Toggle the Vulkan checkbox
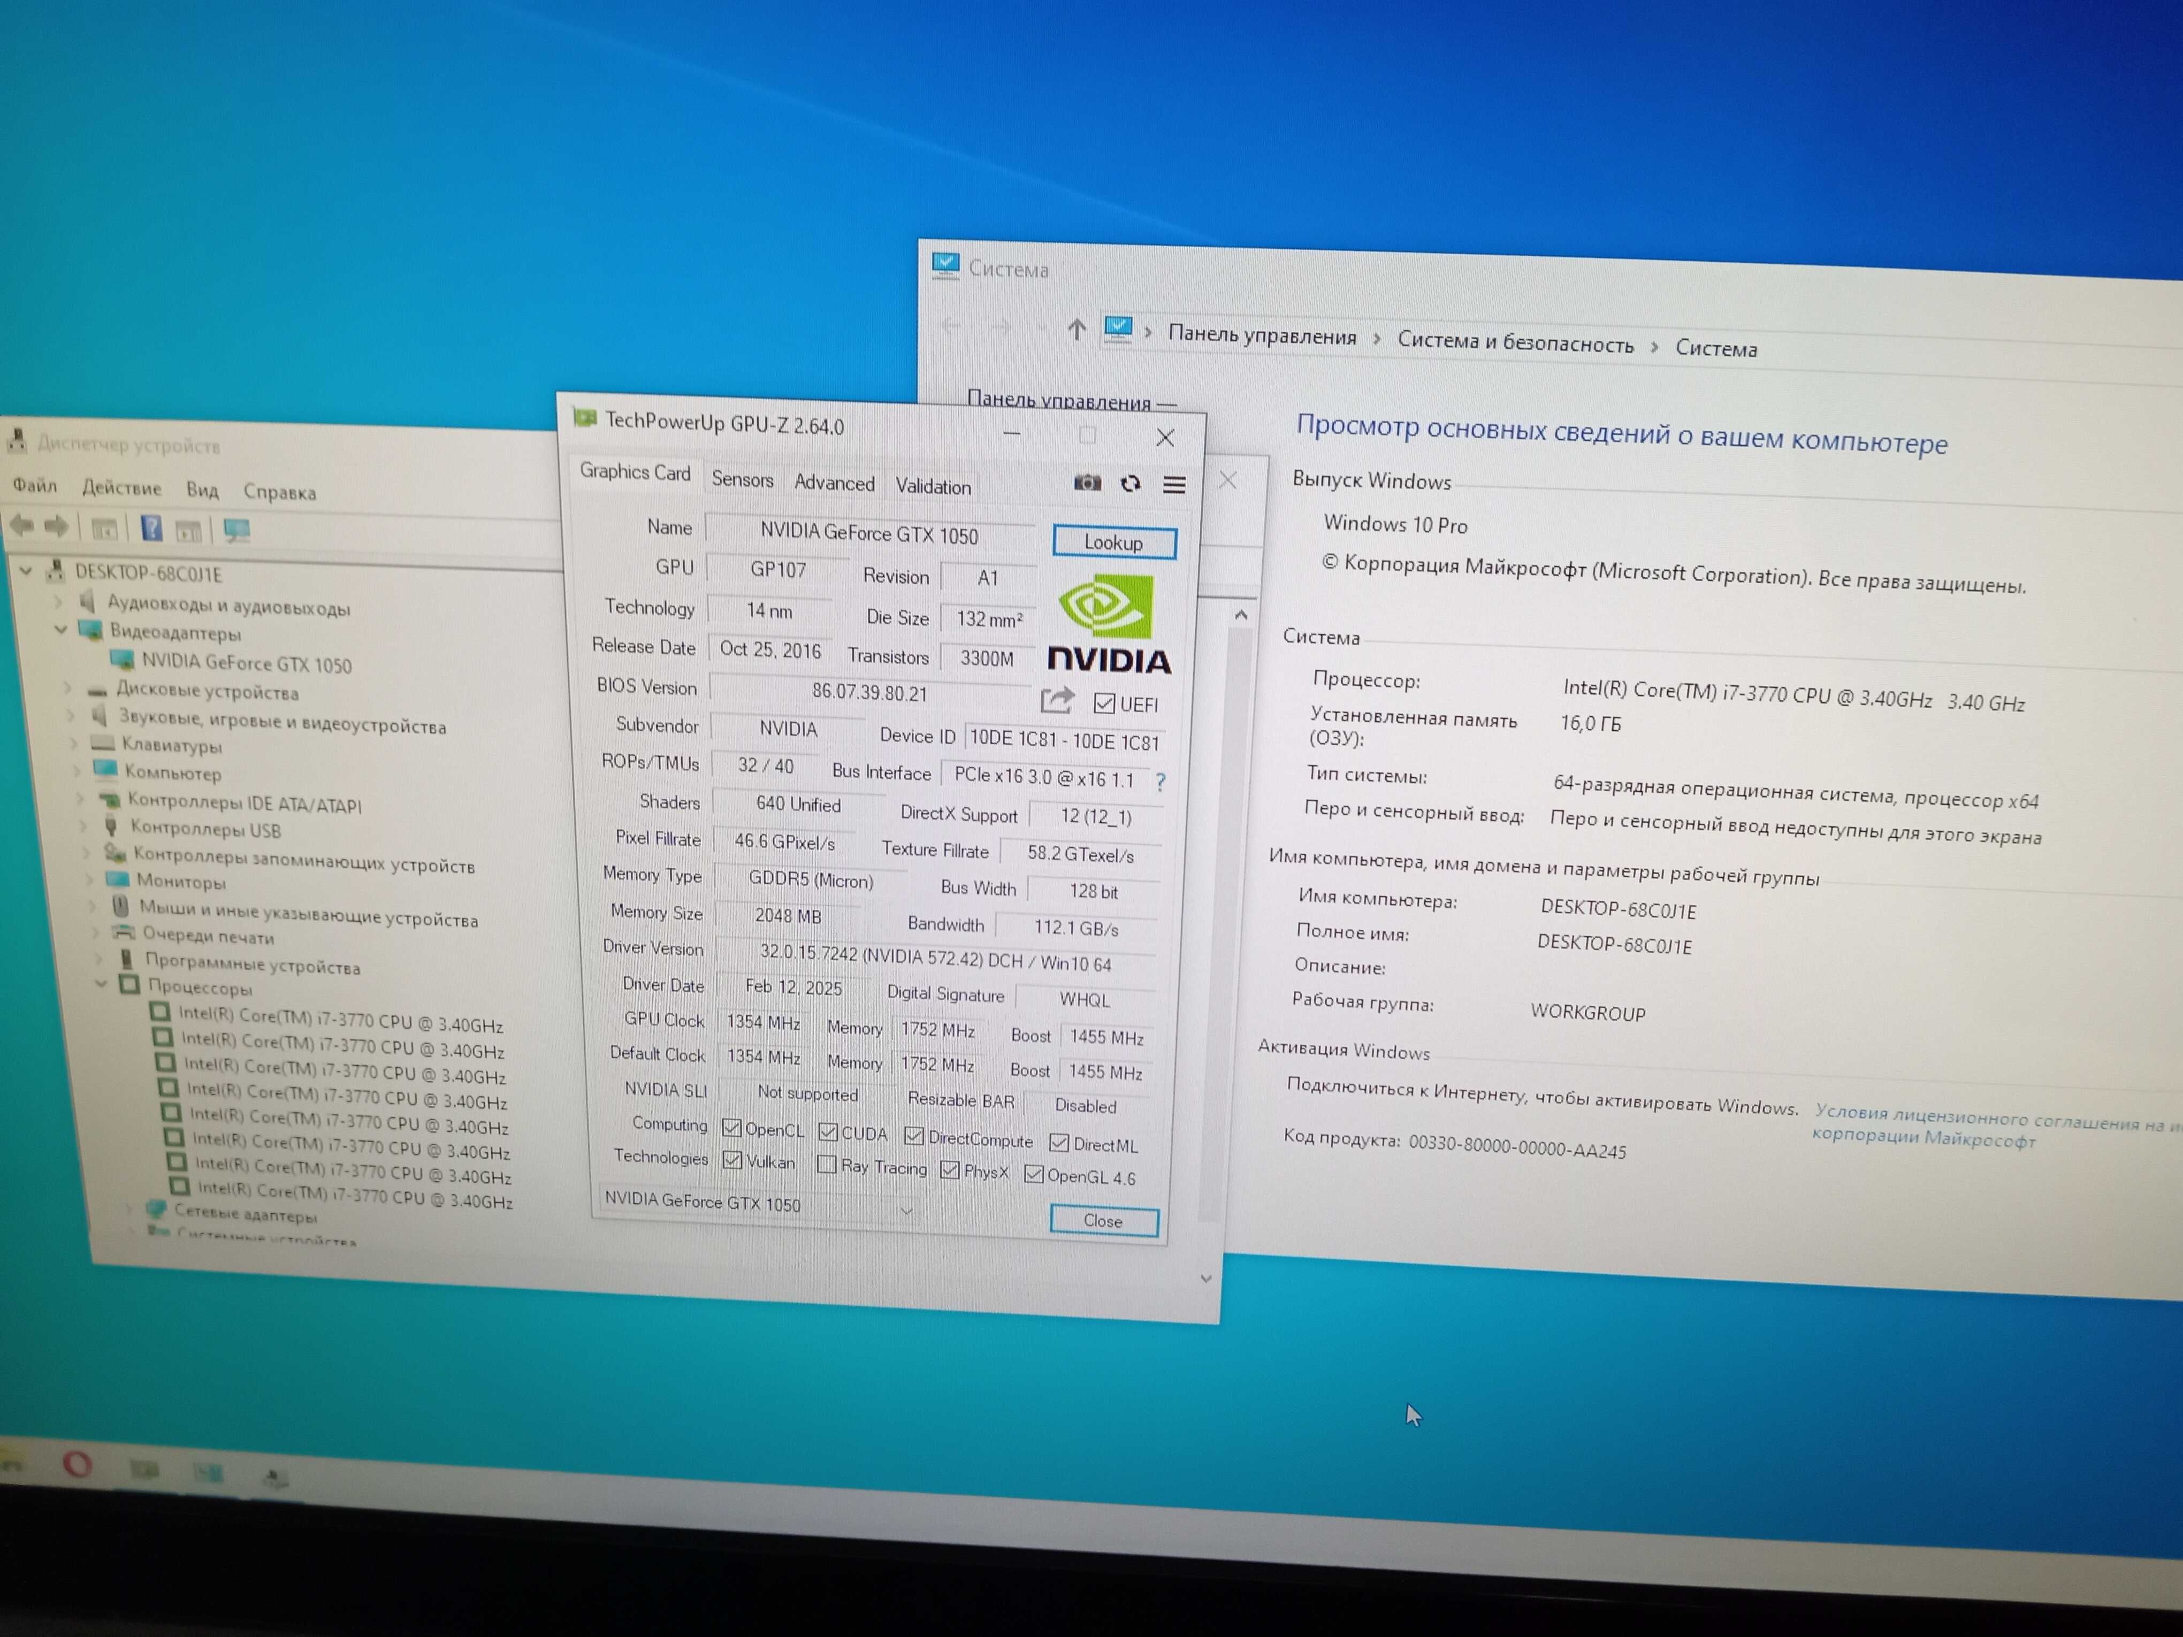 pyautogui.click(x=732, y=1160)
